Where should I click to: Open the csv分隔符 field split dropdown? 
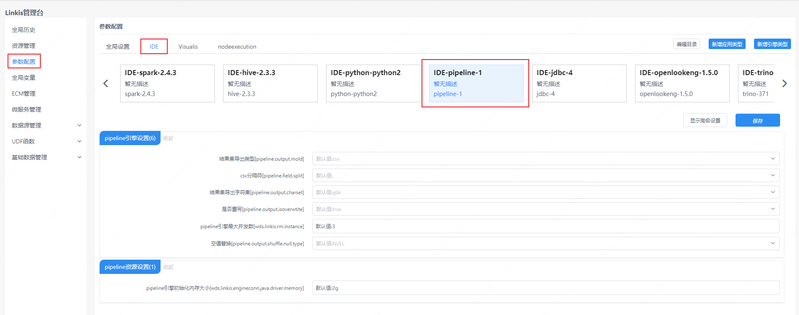point(545,175)
